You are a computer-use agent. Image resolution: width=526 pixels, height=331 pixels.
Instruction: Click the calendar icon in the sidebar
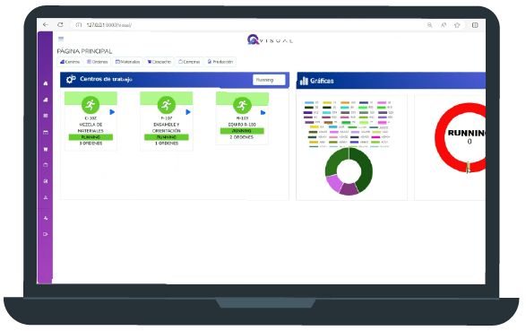pos(46,133)
